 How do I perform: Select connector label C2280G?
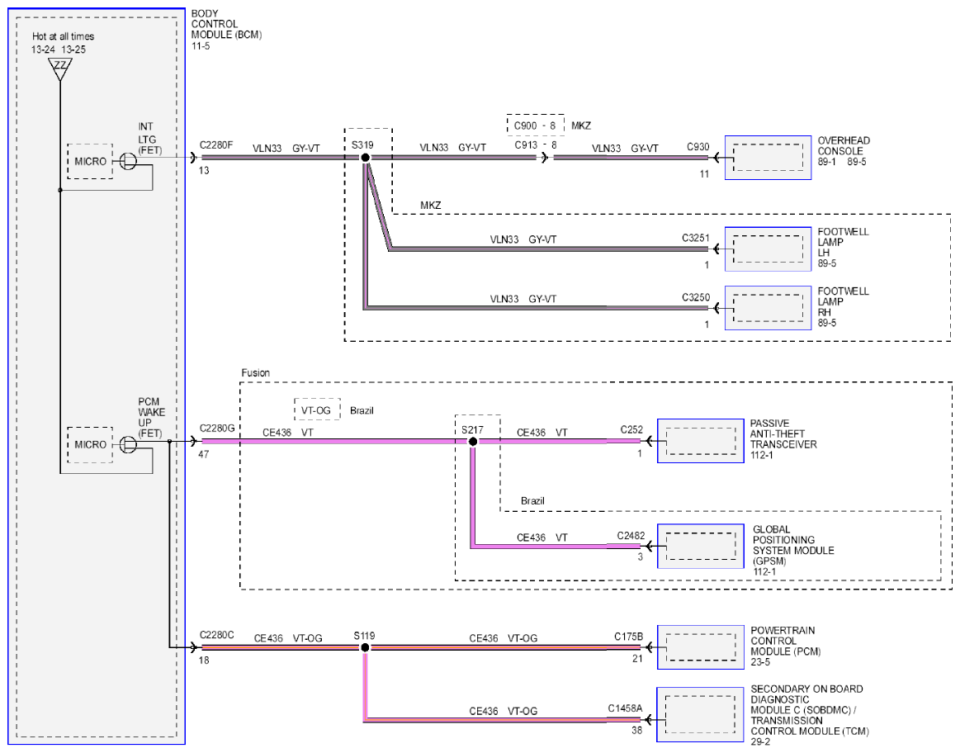[x=217, y=429]
